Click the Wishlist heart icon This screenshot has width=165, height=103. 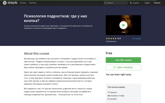(114, 67)
